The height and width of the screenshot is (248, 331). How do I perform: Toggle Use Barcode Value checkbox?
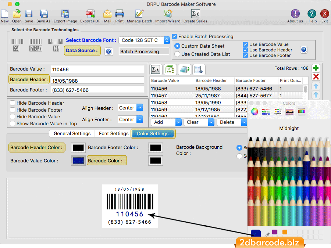point(245,44)
